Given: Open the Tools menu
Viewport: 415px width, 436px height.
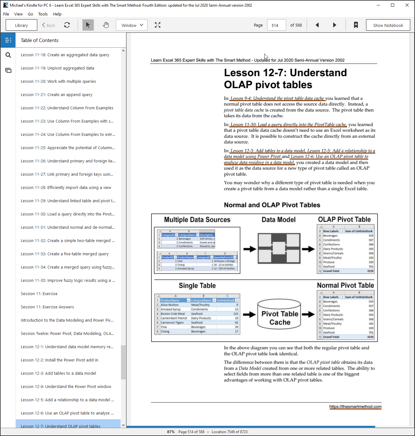Looking at the screenshot, I should [x=43, y=14].
